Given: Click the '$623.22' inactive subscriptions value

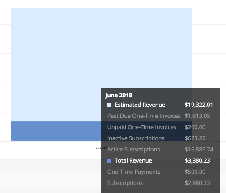Looking at the screenshot, I should tap(195, 138).
